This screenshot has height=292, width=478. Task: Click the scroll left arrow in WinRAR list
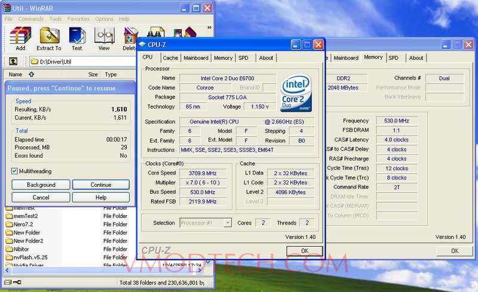8,270
